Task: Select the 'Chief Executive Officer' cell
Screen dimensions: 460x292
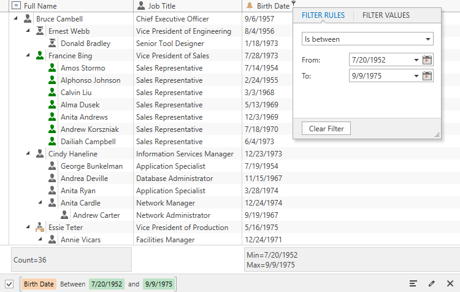Action: click(x=188, y=18)
